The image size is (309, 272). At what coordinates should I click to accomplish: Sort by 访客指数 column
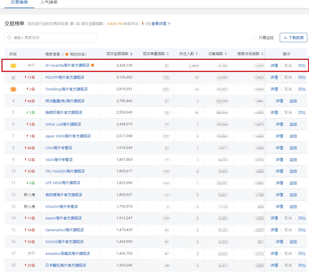pyautogui.click(x=226, y=54)
